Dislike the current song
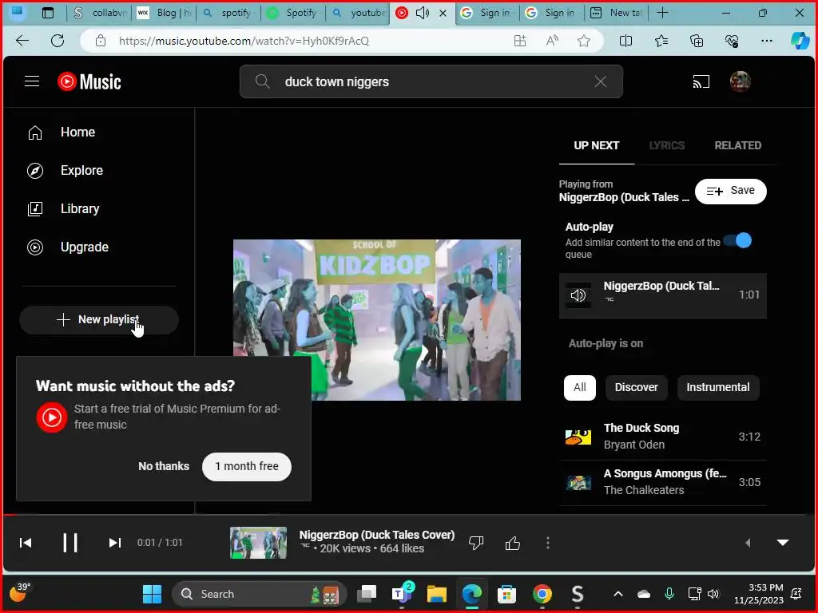 pyautogui.click(x=476, y=543)
